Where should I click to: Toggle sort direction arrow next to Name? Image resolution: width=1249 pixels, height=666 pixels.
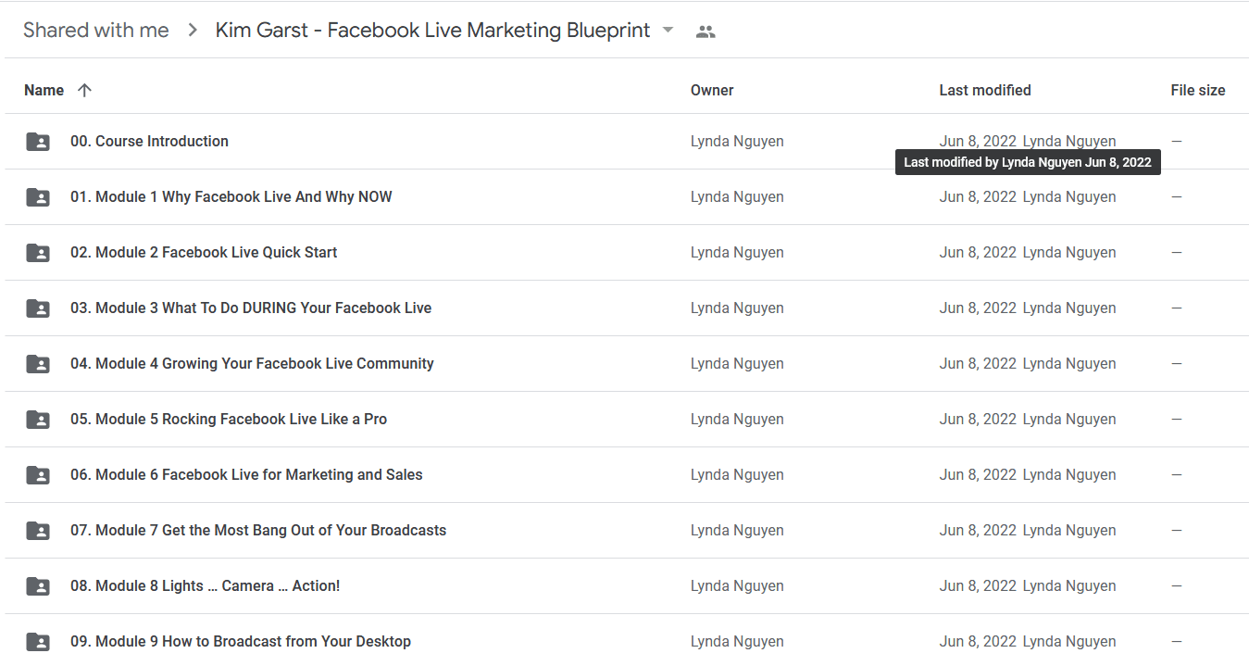pos(84,90)
